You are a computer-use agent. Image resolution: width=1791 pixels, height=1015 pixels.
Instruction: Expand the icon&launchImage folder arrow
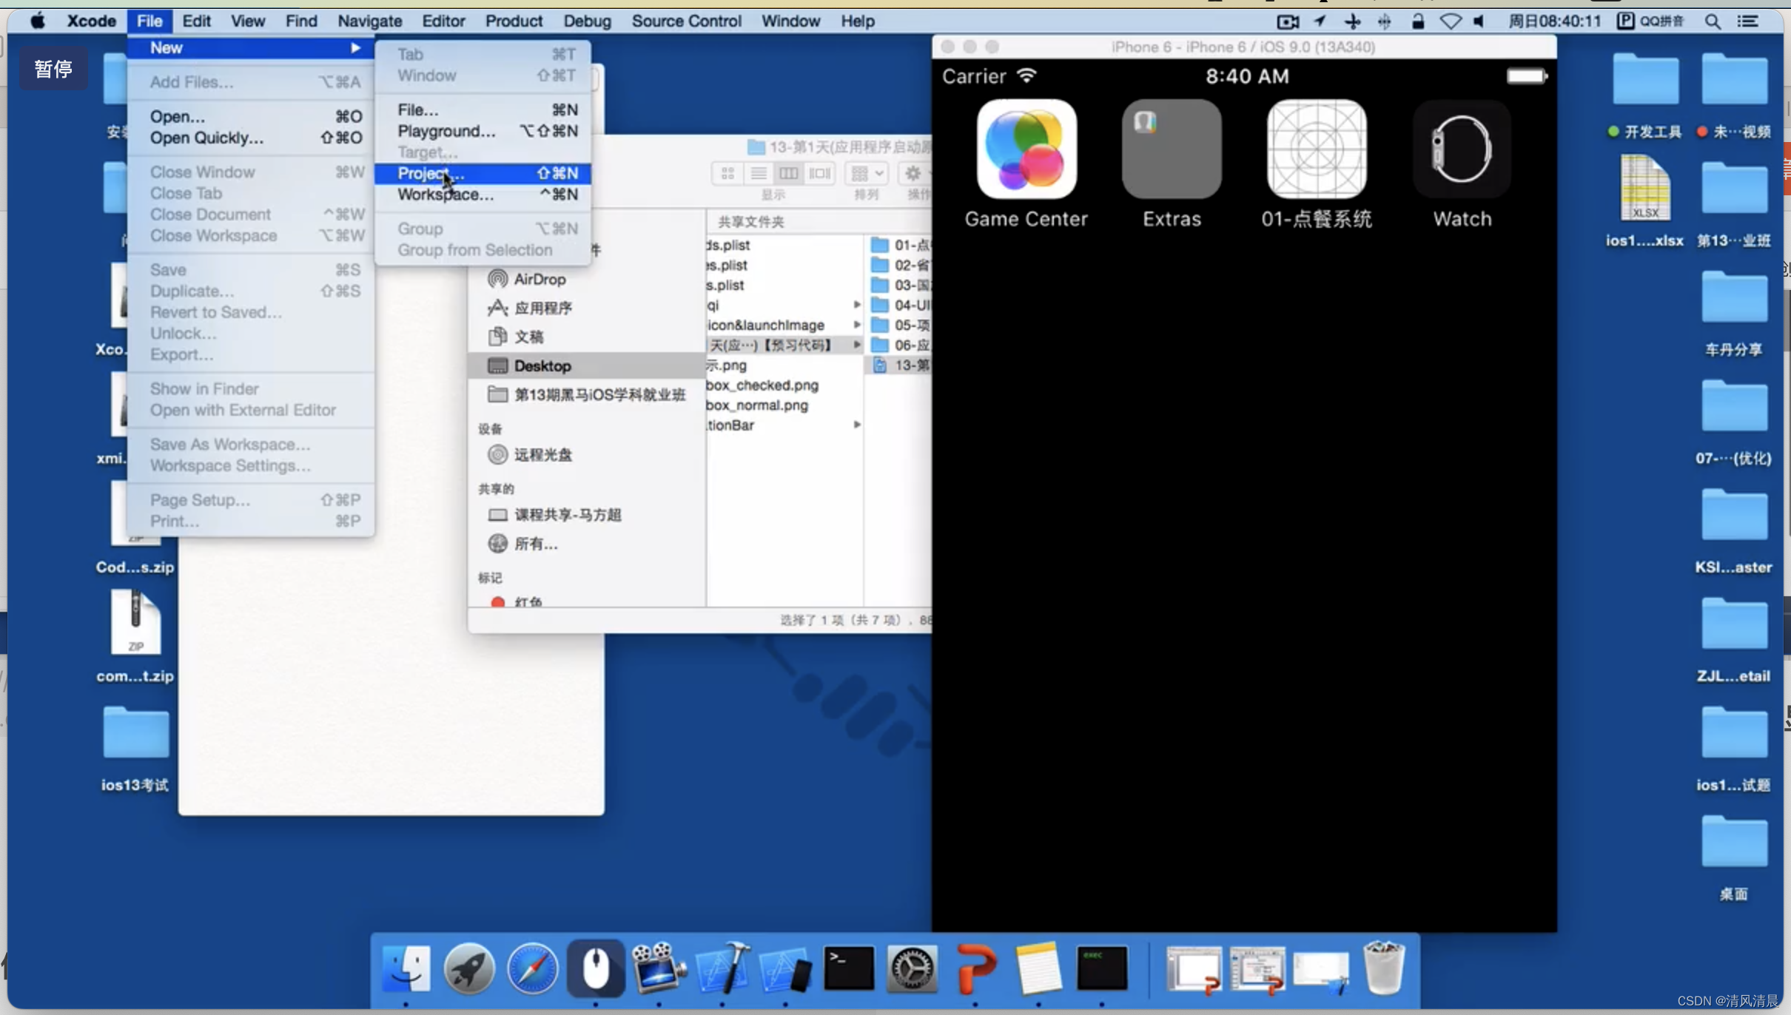(x=856, y=325)
